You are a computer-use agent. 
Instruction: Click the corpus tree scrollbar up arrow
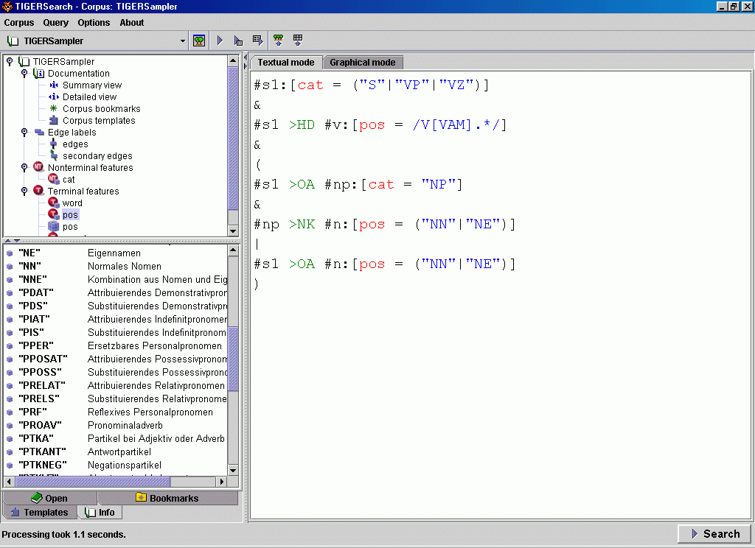point(233,60)
